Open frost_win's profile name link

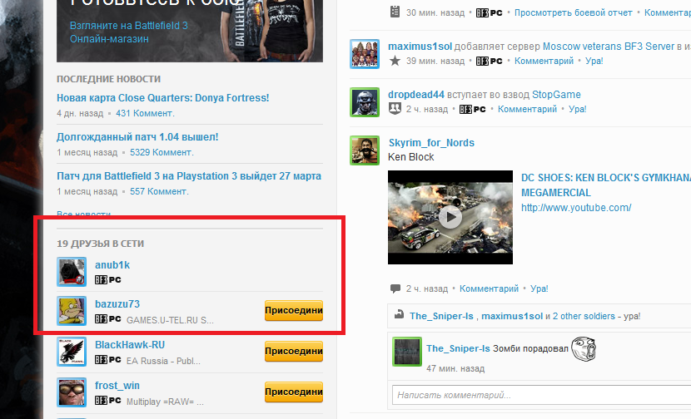tap(117, 386)
